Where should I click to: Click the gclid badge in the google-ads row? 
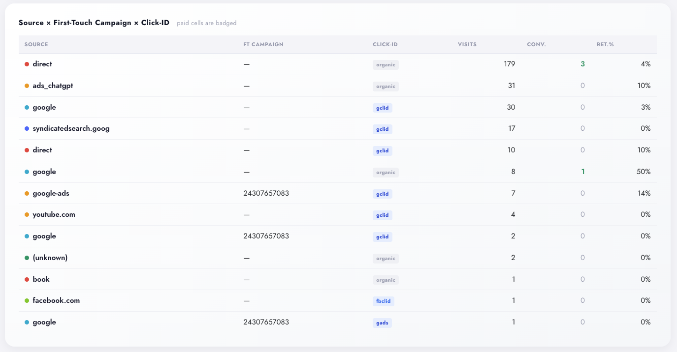[x=383, y=194]
